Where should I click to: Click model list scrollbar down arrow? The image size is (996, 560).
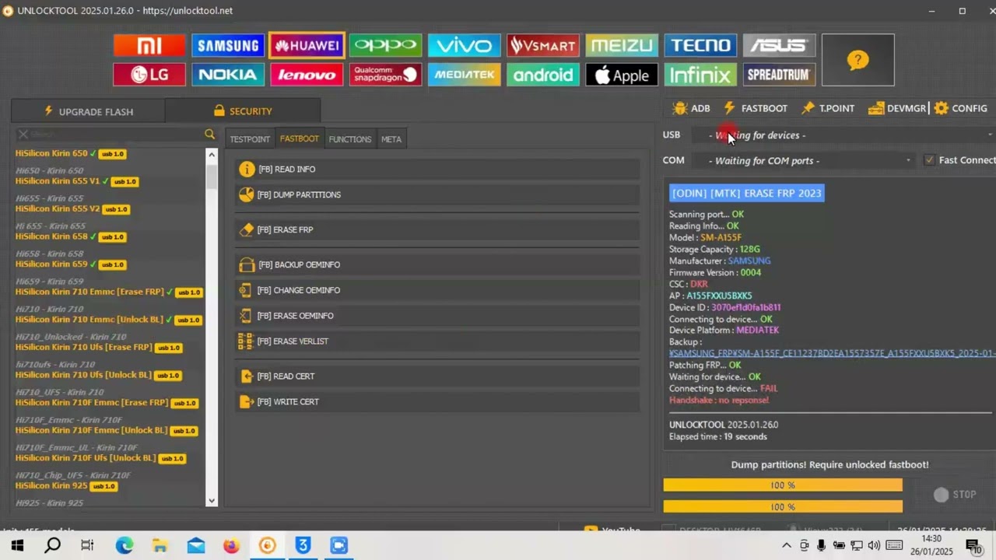click(x=211, y=501)
